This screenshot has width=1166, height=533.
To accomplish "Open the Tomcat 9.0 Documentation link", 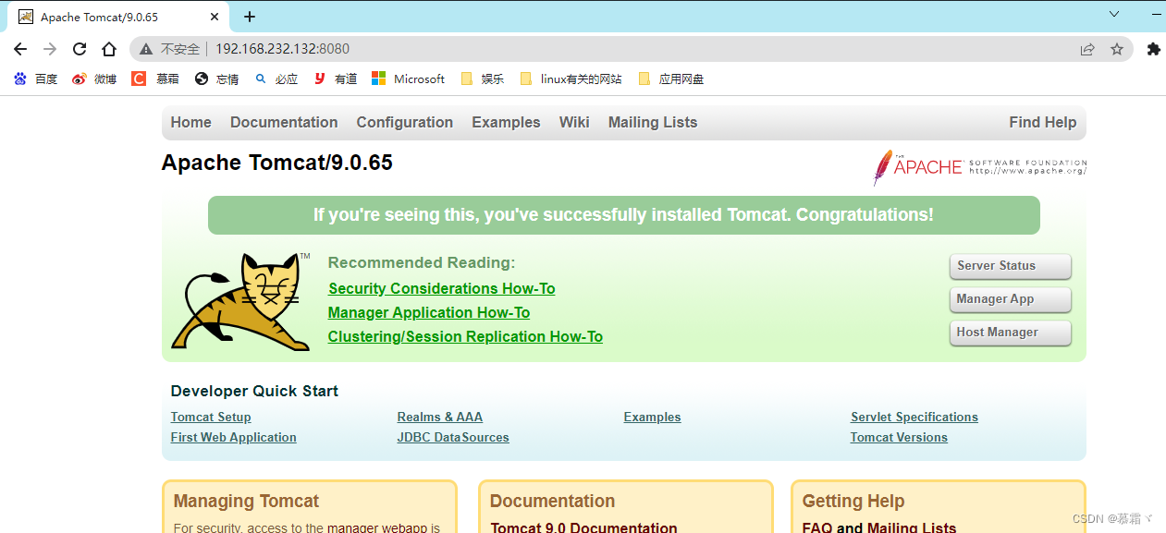I will pos(584,527).
